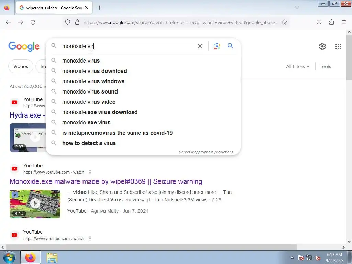Open the Google apps grid

pyautogui.click(x=338, y=46)
